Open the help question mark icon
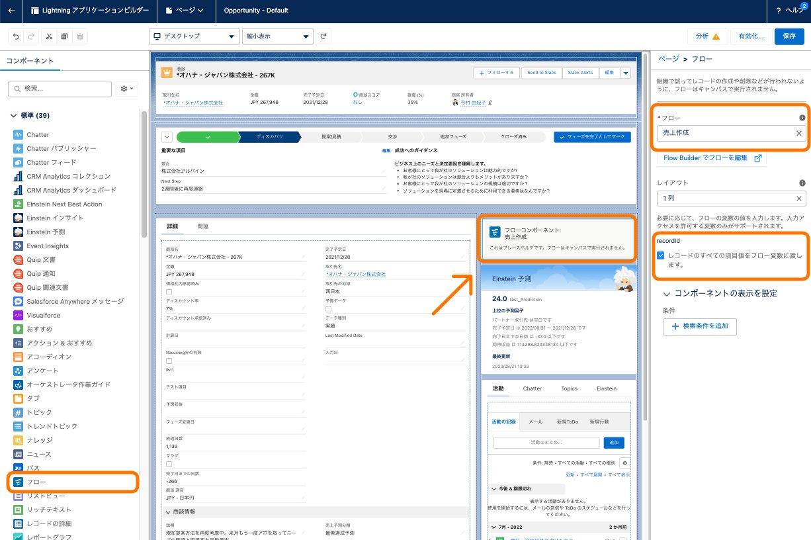The height and width of the screenshot is (540, 811). pyautogui.click(x=777, y=11)
